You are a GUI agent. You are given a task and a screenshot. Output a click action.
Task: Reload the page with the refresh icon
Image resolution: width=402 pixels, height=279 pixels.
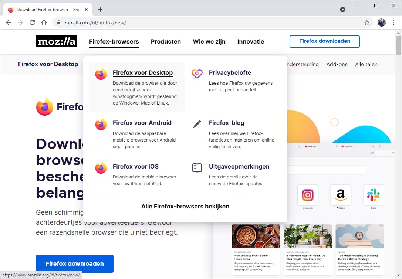point(32,23)
